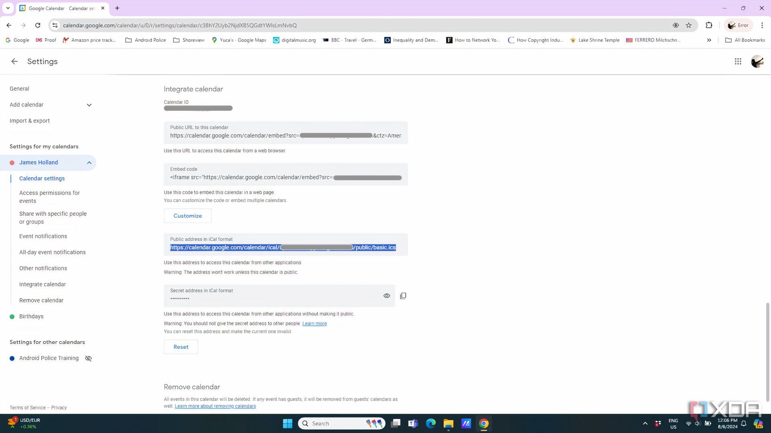Open USD/EUR widget on taskbar
This screenshot has width=771, height=433.
(24, 423)
